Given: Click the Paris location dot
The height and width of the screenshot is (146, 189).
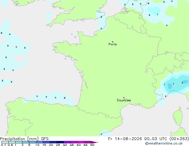Looking at the screenshot, I should [113, 42].
